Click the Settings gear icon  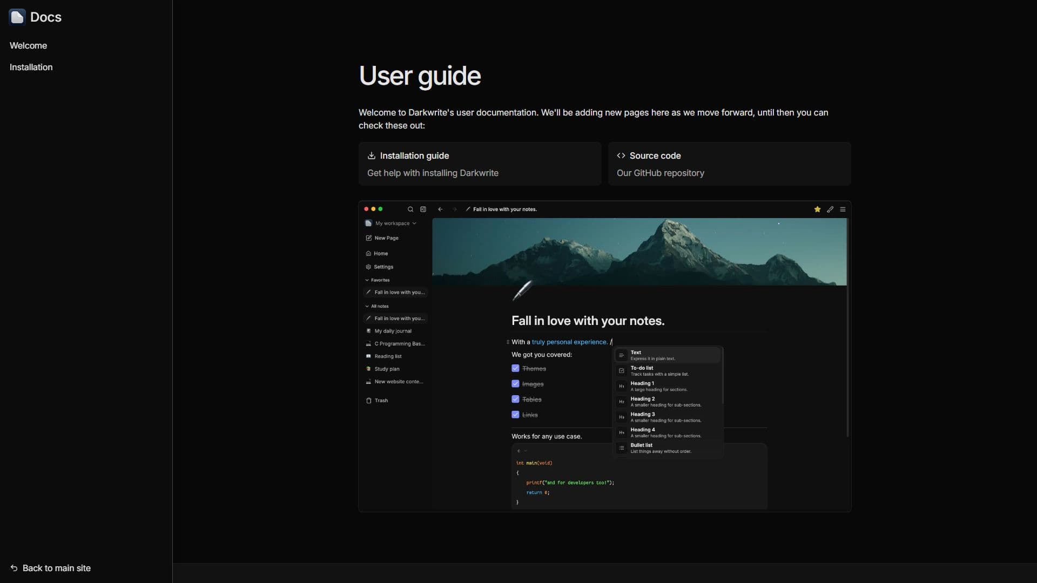click(368, 267)
